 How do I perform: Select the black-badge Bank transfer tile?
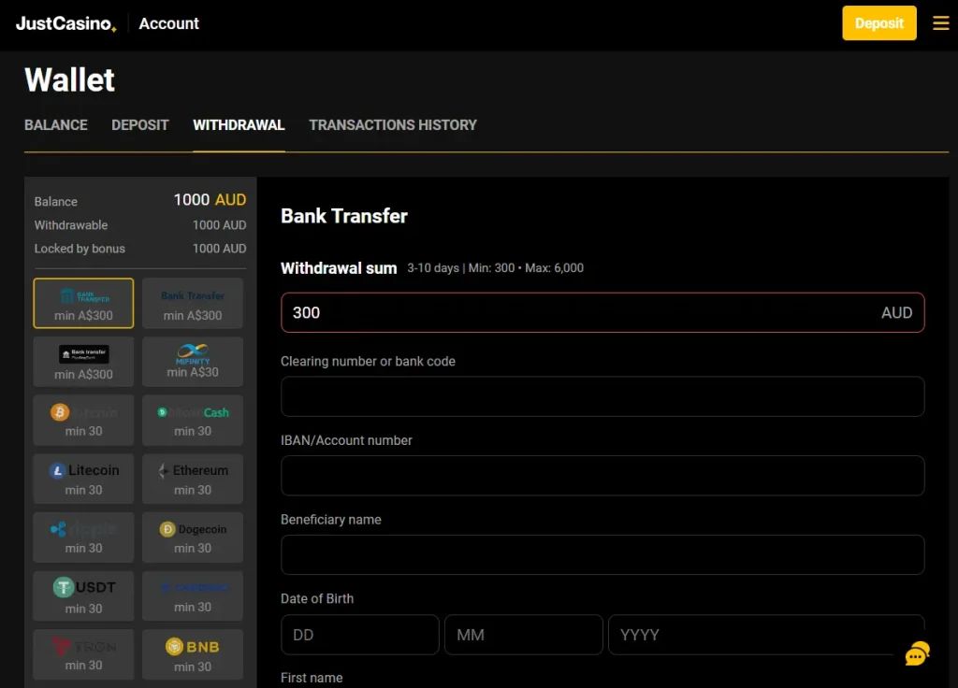coord(83,362)
